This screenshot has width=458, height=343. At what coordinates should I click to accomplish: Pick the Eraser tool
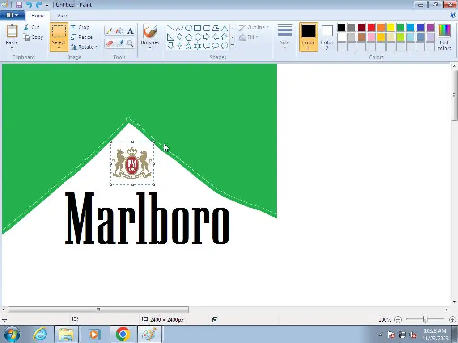click(x=109, y=43)
